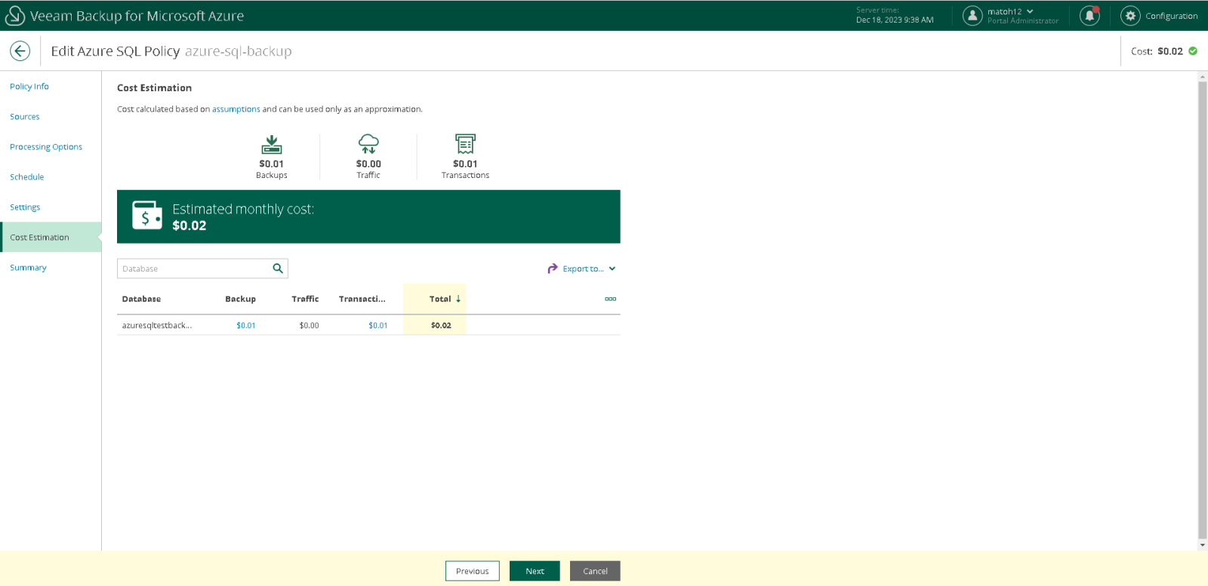The image size is (1208, 586).
Task: Click the $0.01 Backup cost link in row
Action: pos(246,326)
